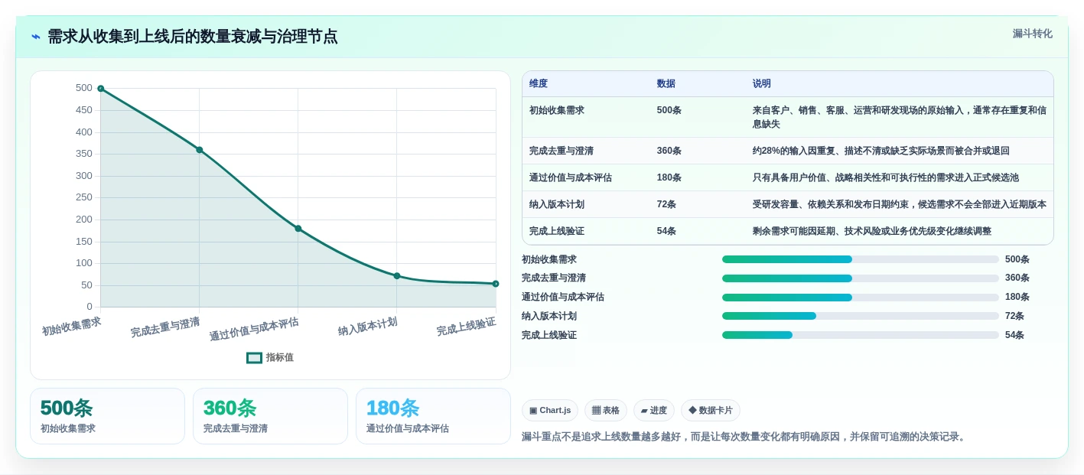Click the chart point for 纳入版本计划
1084x475 pixels.
point(397,275)
